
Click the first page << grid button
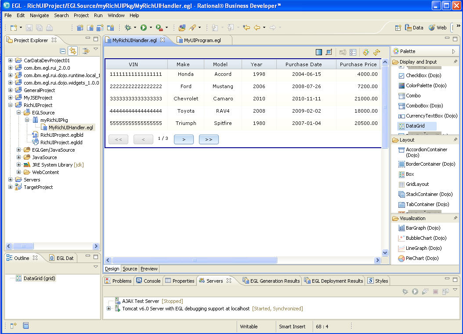119,139
